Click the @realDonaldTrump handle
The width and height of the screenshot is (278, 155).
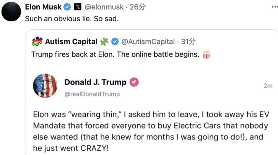click(x=92, y=94)
